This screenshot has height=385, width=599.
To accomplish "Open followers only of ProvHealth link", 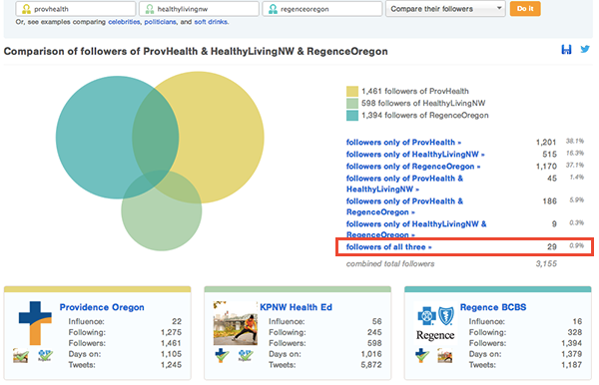I will coord(403,143).
